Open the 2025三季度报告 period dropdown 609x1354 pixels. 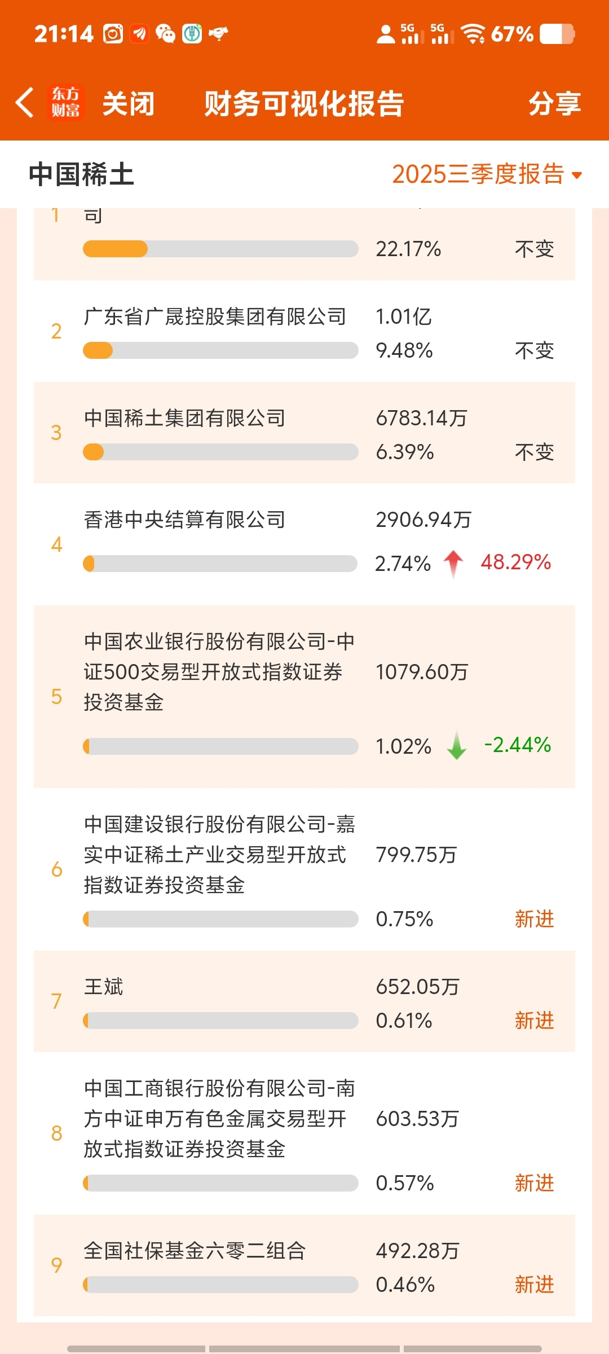coord(478,174)
